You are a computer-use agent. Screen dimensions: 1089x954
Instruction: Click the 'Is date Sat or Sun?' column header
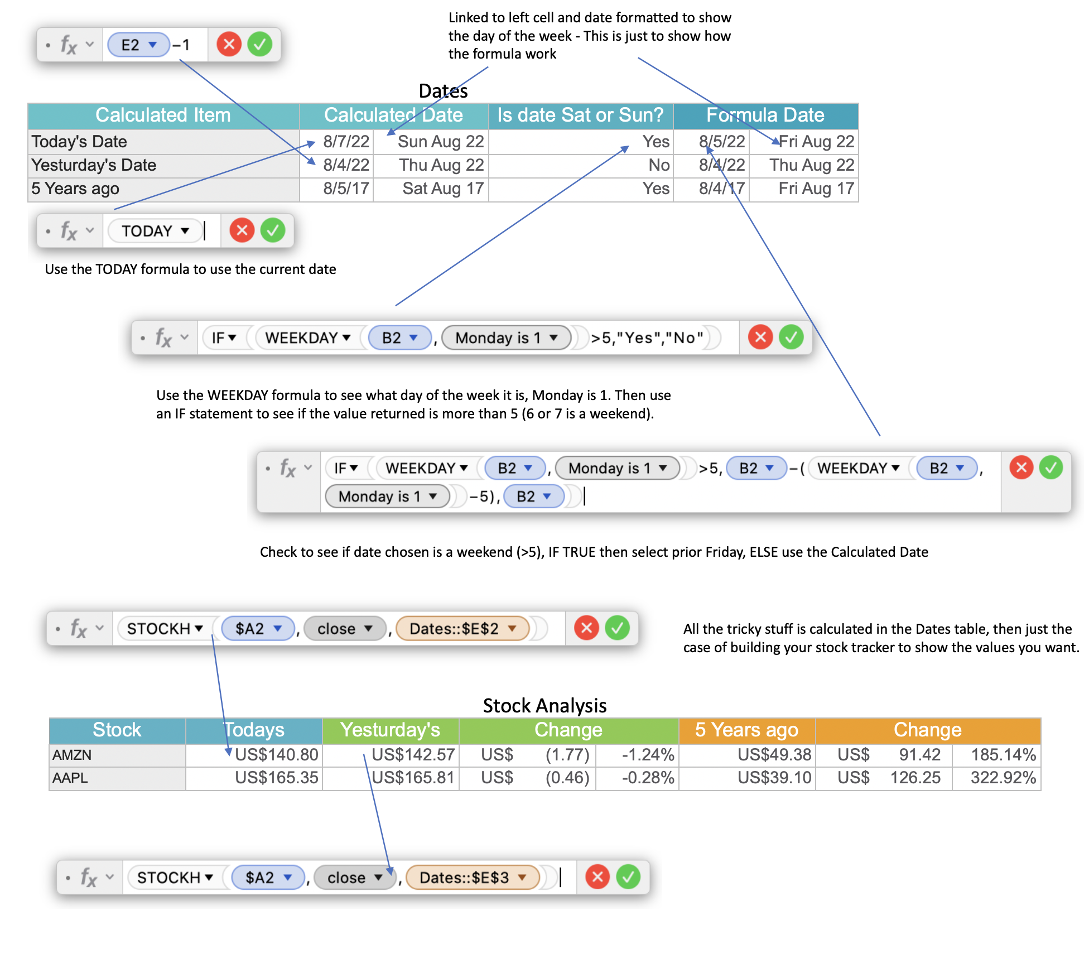pyautogui.click(x=580, y=115)
